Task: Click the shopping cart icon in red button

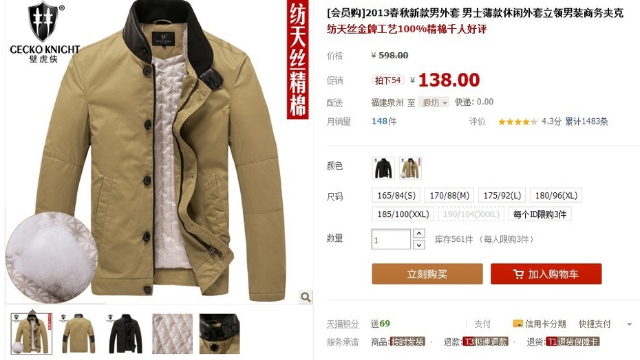Action: point(518,274)
